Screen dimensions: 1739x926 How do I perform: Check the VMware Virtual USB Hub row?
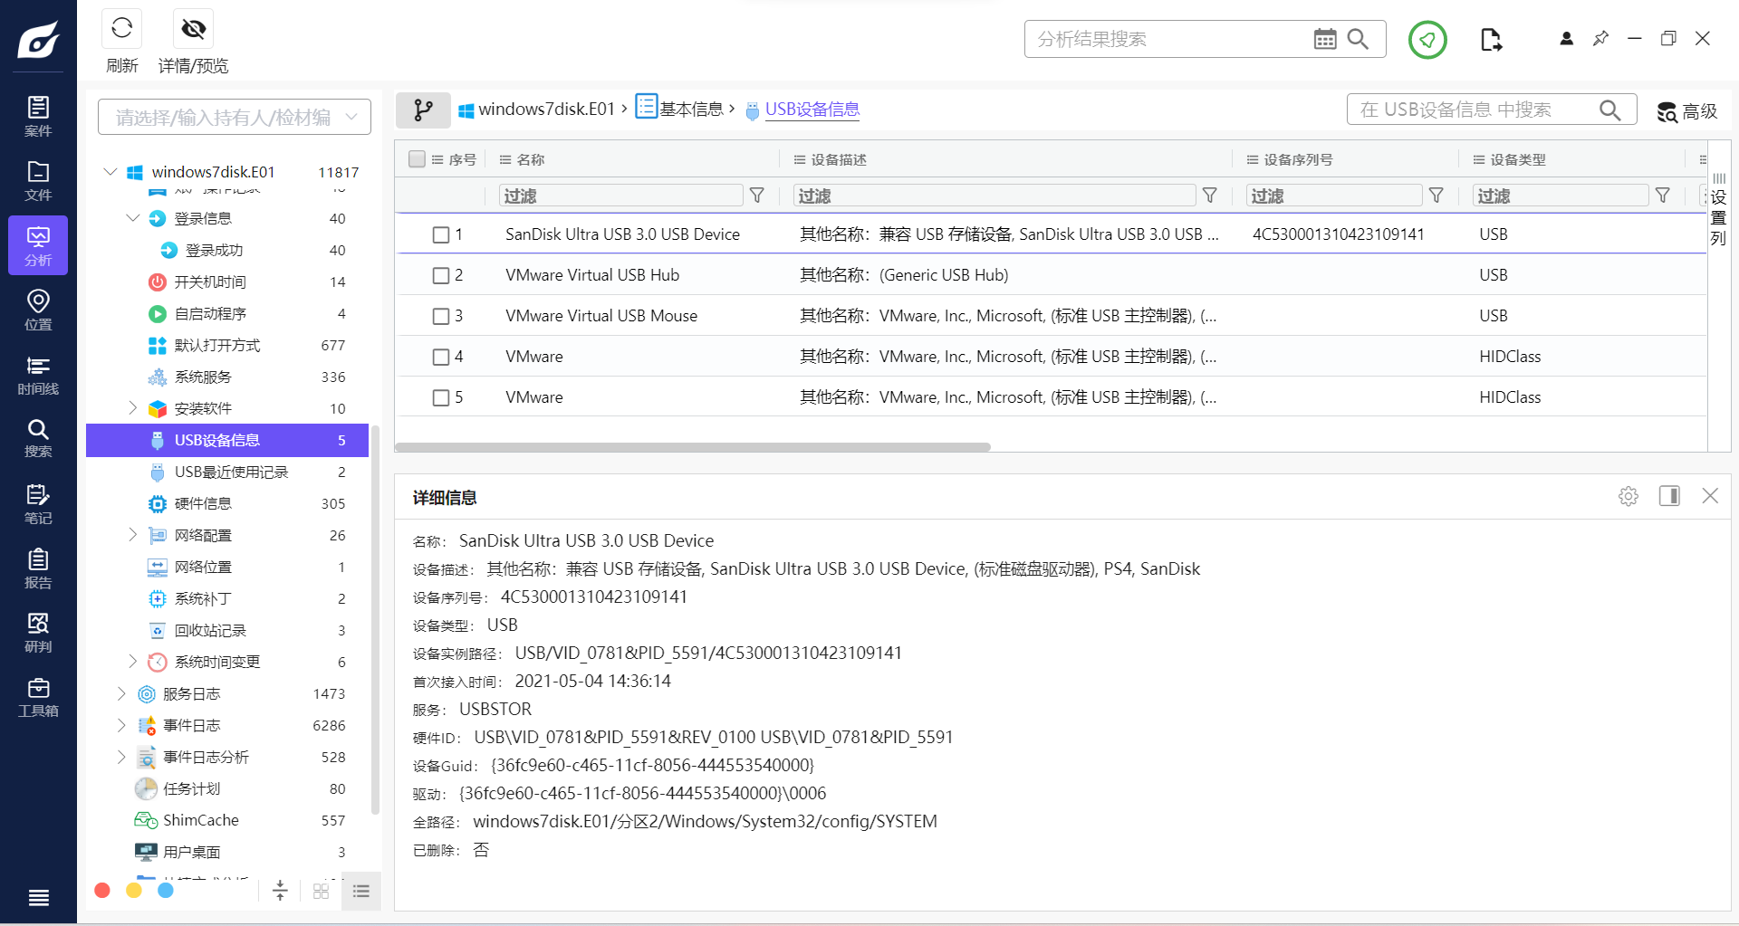point(441,275)
